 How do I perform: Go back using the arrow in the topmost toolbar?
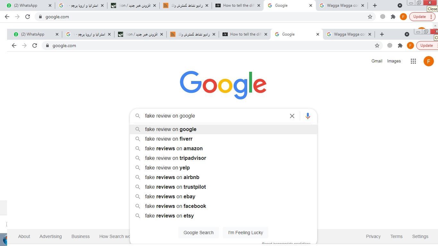point(7,17)
